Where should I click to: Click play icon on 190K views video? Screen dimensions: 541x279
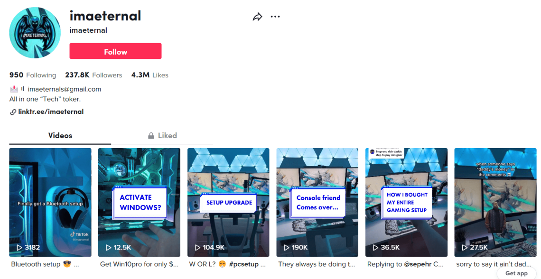(286, 247)
